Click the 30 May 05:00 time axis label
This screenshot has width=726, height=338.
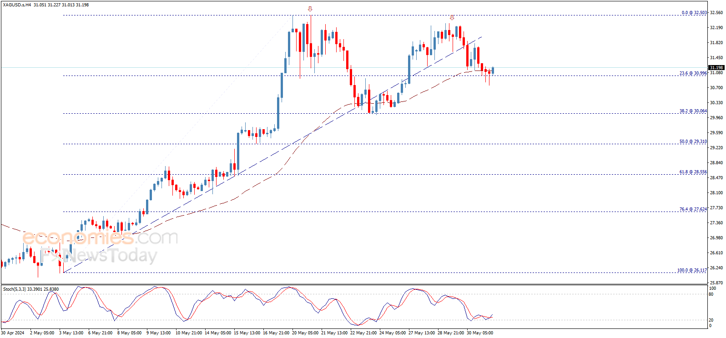point(480,333)
